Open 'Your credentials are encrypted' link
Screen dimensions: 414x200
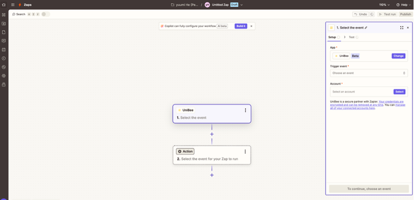click(367, 103)
